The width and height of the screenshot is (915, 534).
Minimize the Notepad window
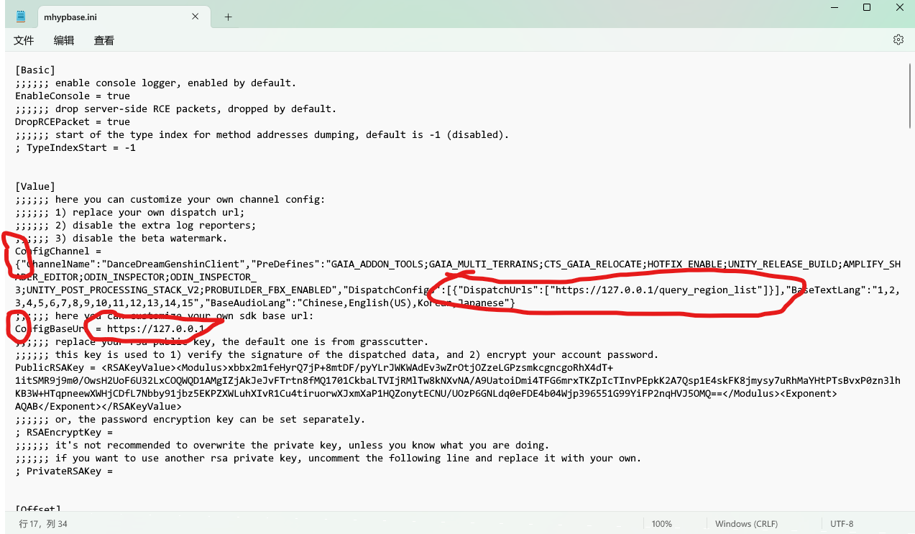click(x=834, y=8)
